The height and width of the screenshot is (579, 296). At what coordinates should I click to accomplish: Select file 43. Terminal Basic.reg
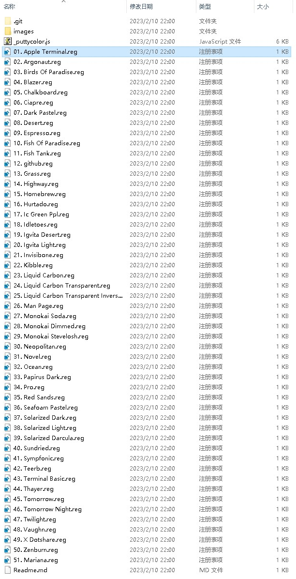(x=44, y=478)
